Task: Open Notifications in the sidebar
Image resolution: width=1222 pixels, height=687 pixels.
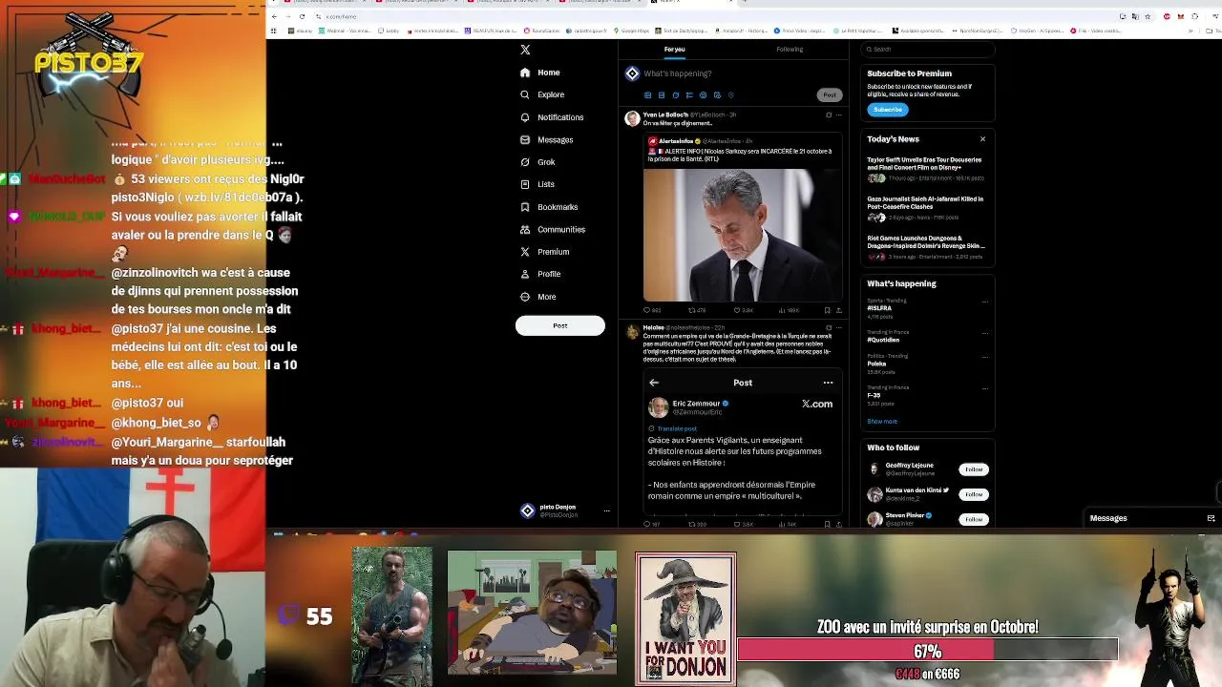Action: click(552, 117)
